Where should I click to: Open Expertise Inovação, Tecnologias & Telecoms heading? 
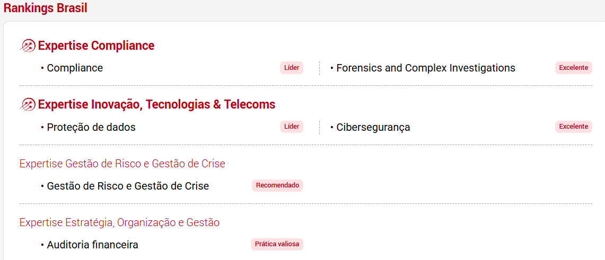tap(156, 105)
